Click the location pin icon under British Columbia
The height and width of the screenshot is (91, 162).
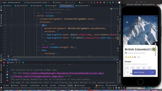point(126,53)
